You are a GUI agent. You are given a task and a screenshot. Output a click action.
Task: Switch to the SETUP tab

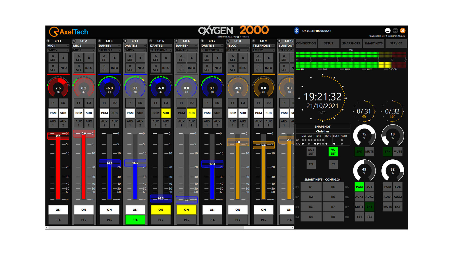click(x=328, y=43)
